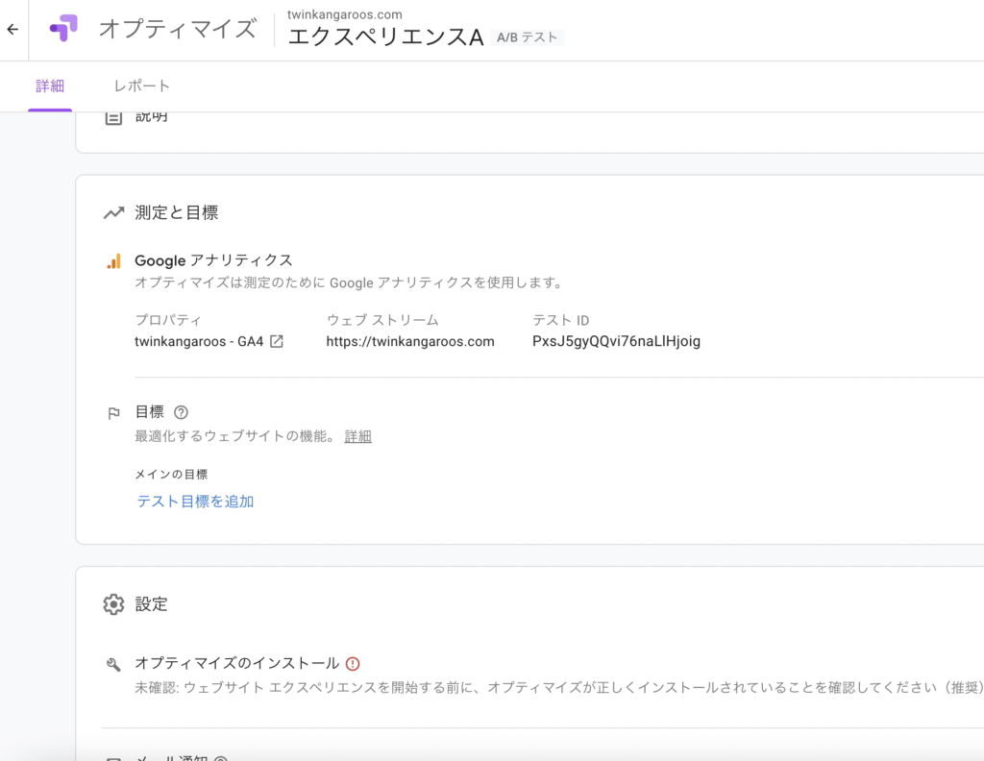Click the 測定と目標 section heading
The image size is (984, 761).
coord(177,212)
